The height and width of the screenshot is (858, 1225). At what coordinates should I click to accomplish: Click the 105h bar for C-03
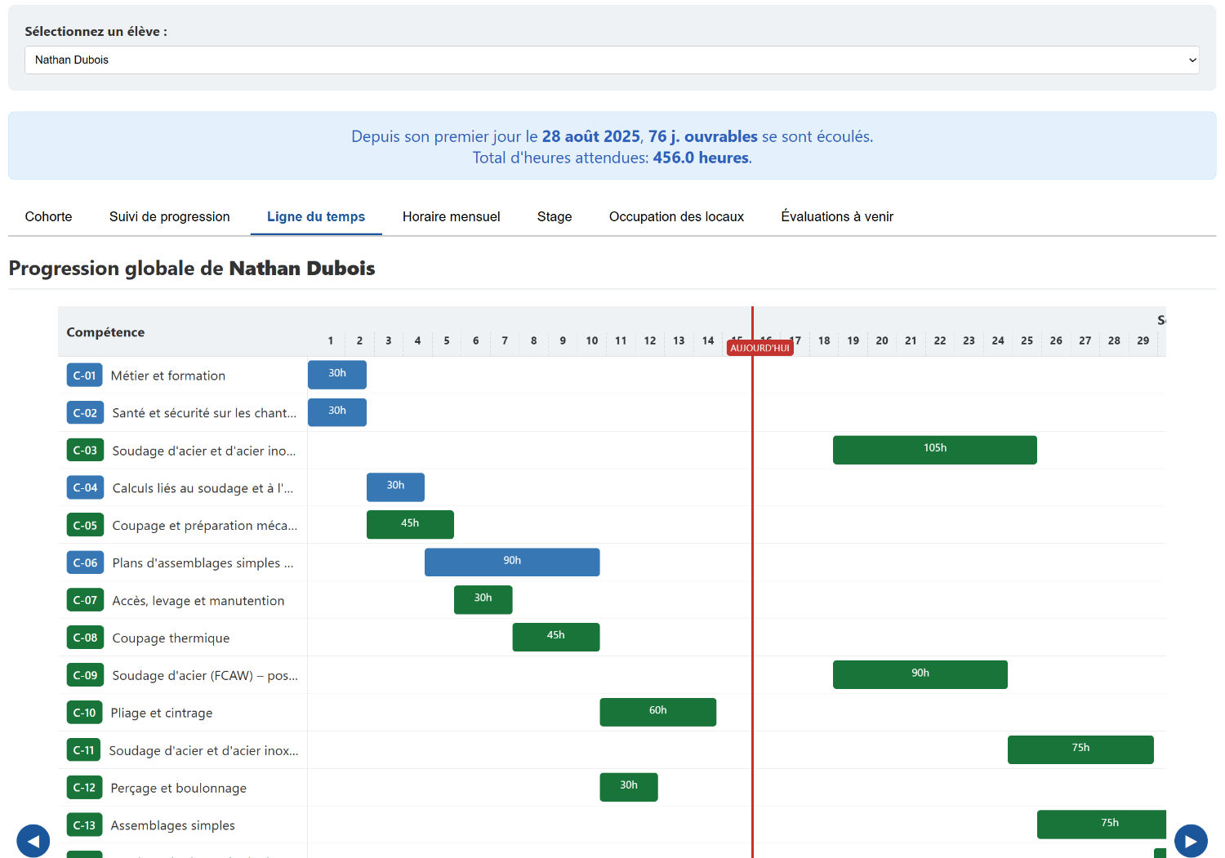934,450
